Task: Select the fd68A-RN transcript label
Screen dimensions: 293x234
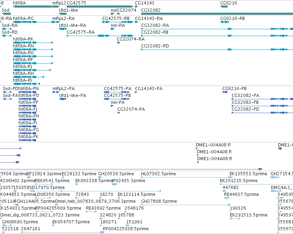Action: (x=23, y=46)
